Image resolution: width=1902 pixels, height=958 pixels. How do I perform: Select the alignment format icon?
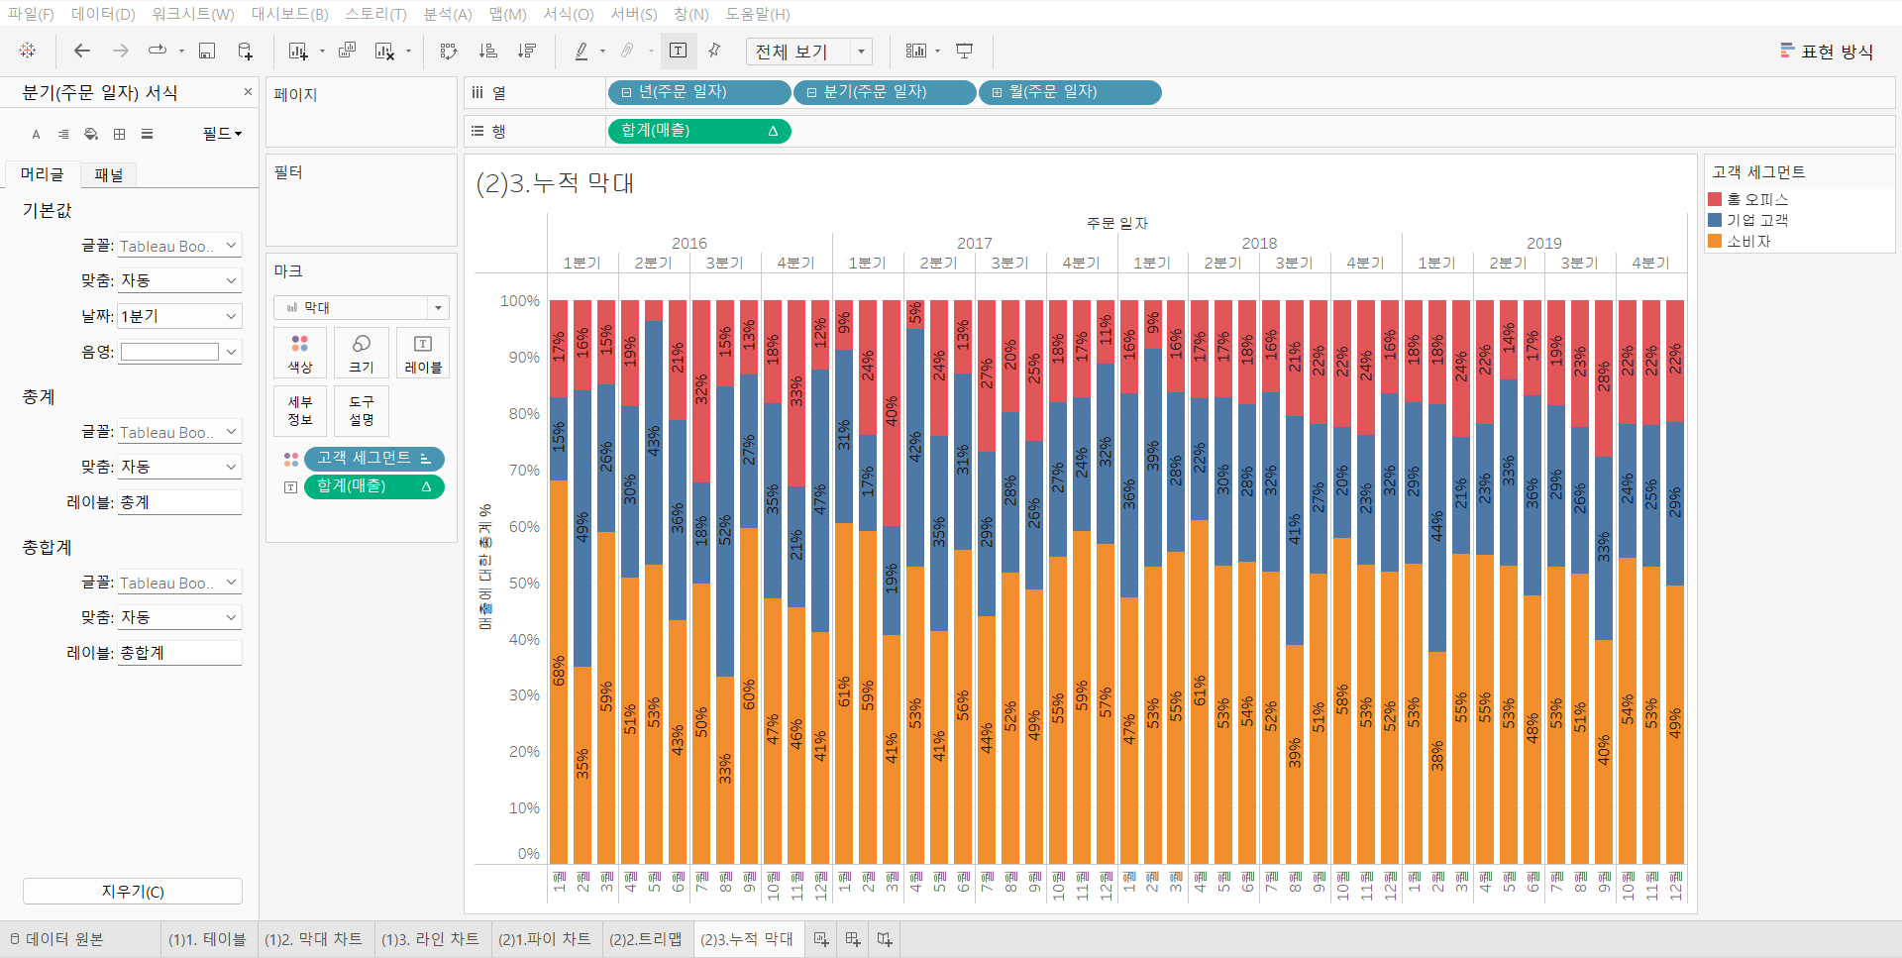[x=63, y=134]
